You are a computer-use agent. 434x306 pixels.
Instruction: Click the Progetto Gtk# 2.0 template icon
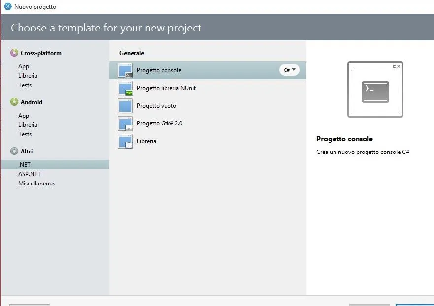125,123
